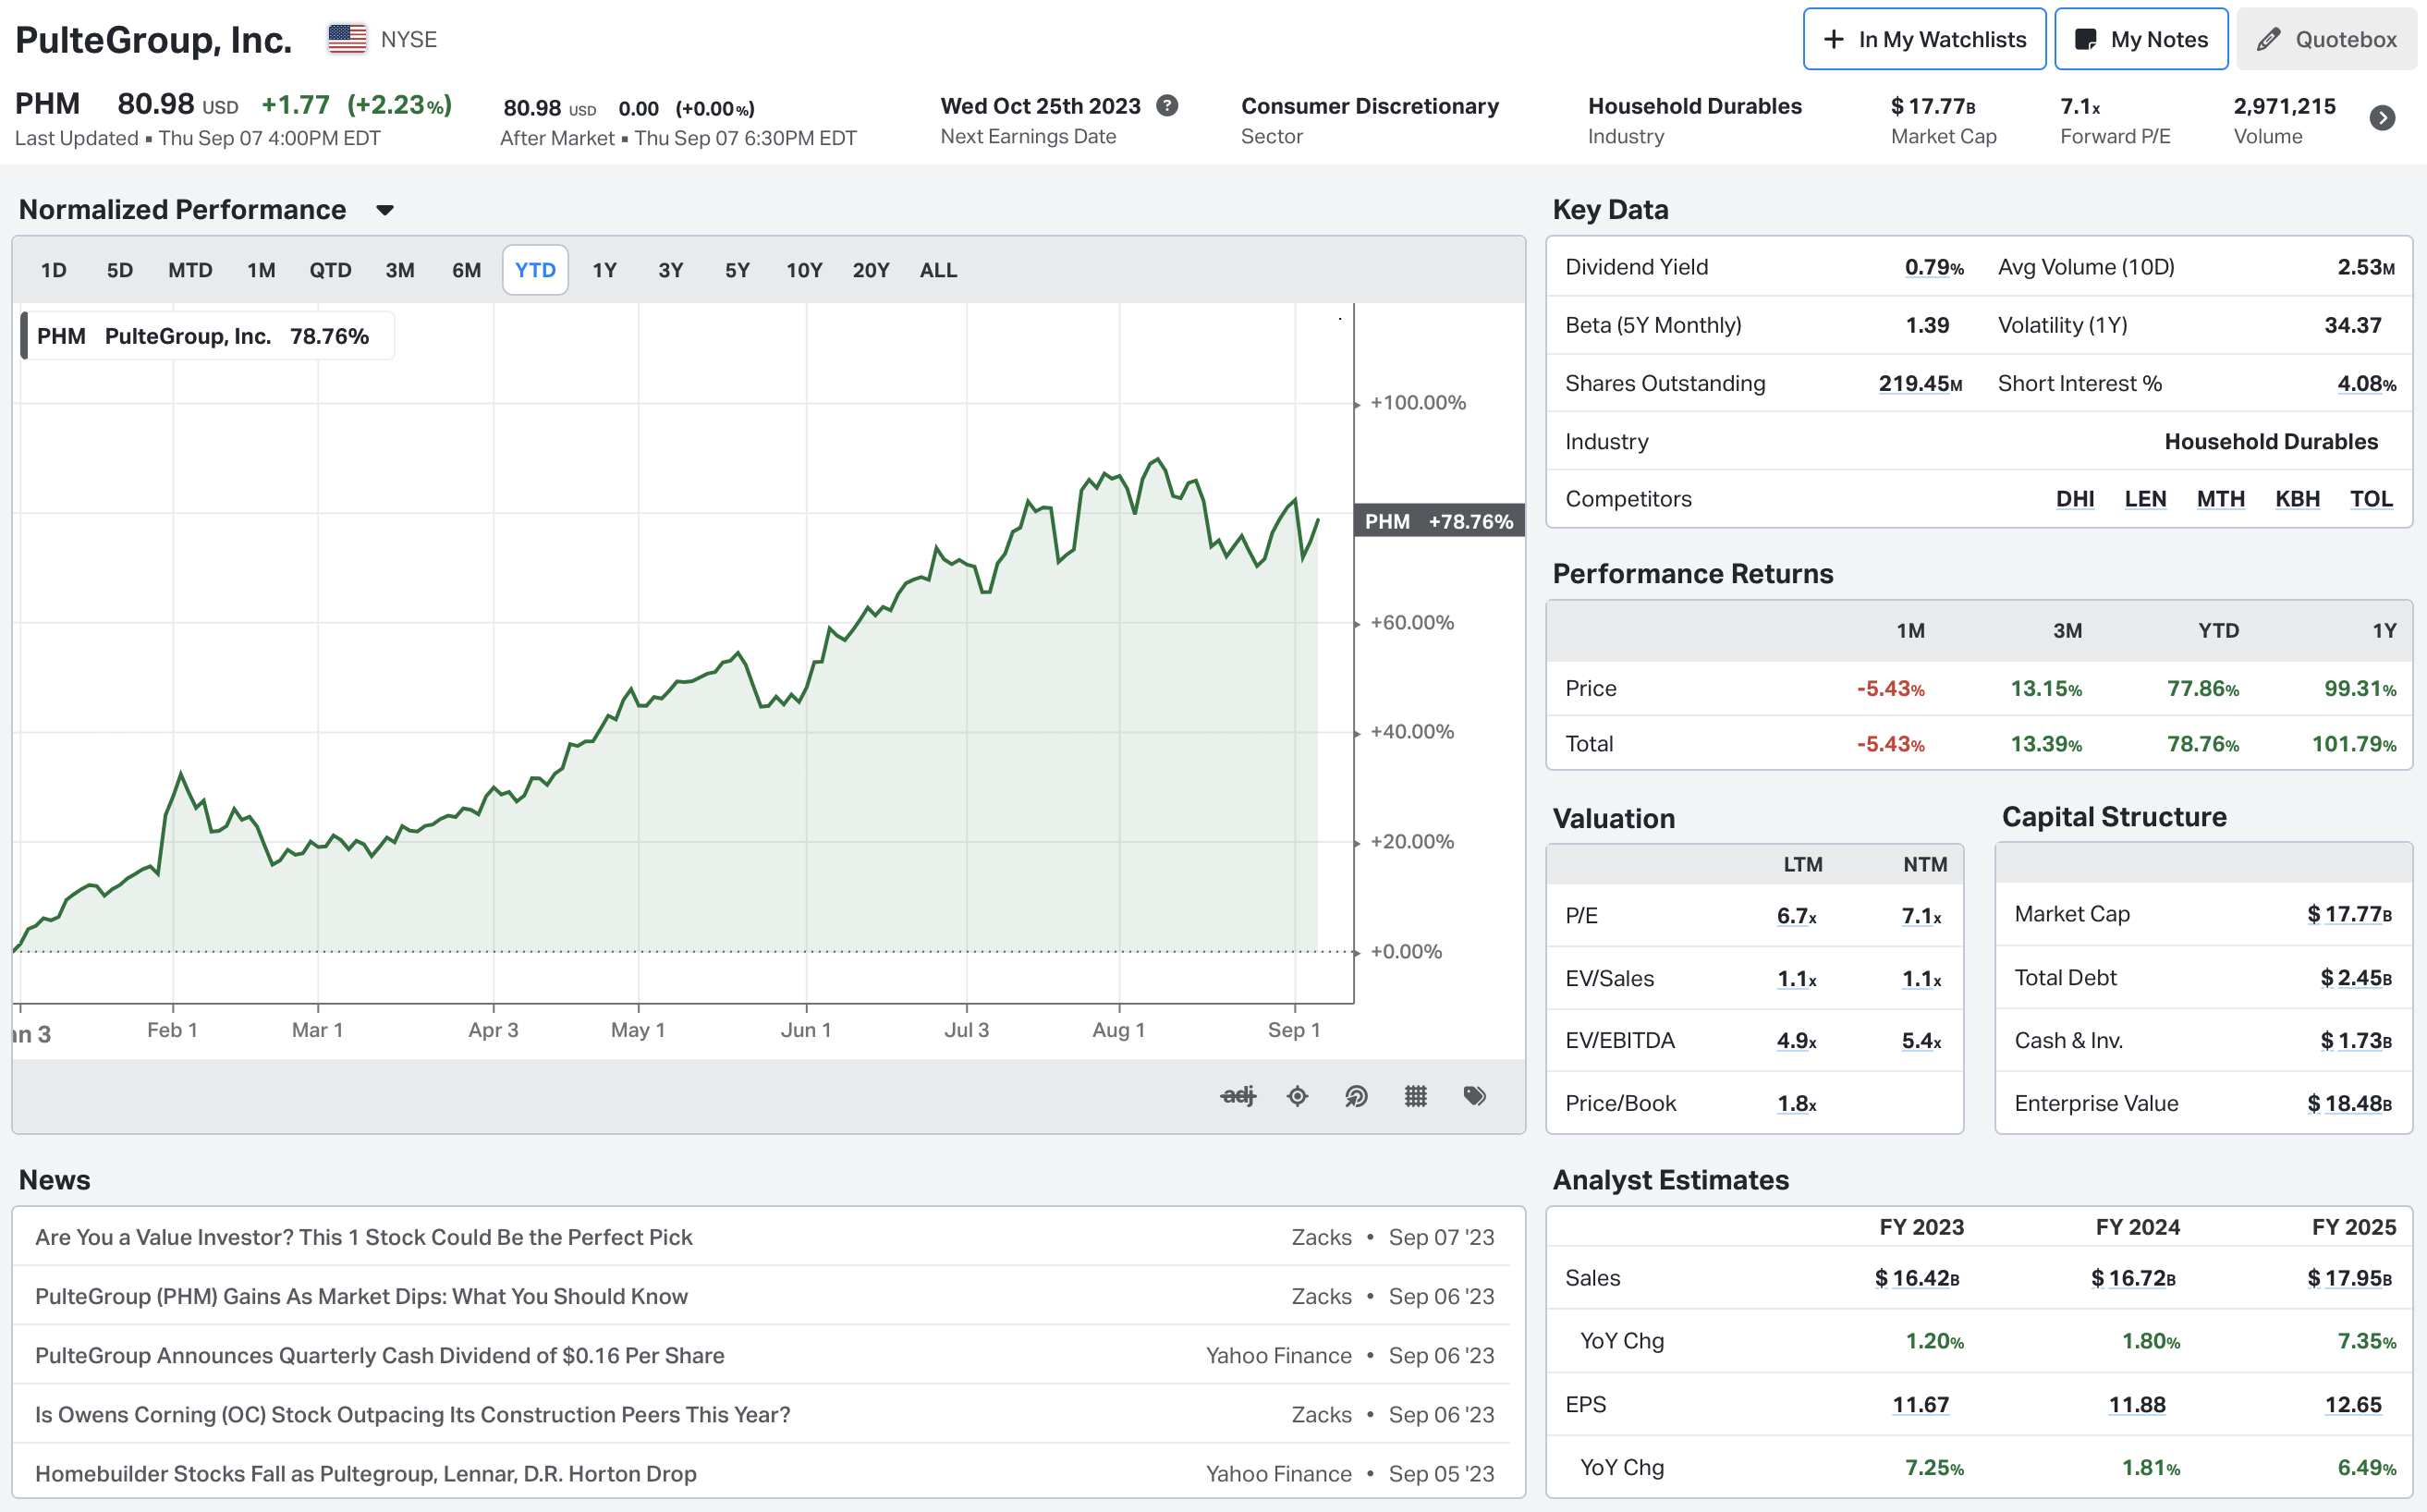Click the Short Interest 4.08% value

2366,384
